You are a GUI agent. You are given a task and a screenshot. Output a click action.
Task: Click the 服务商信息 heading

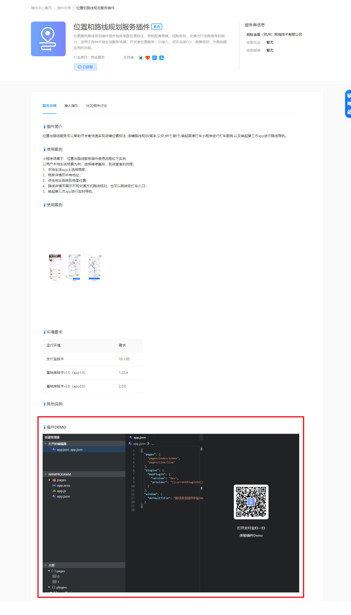click(255, 25)
